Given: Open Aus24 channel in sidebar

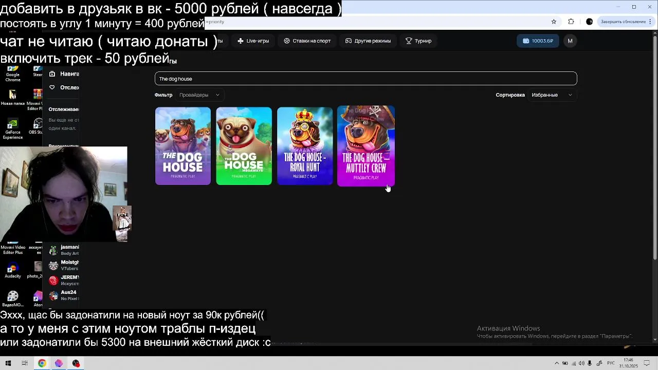Looking at the screenshot, I should (64, 295).
